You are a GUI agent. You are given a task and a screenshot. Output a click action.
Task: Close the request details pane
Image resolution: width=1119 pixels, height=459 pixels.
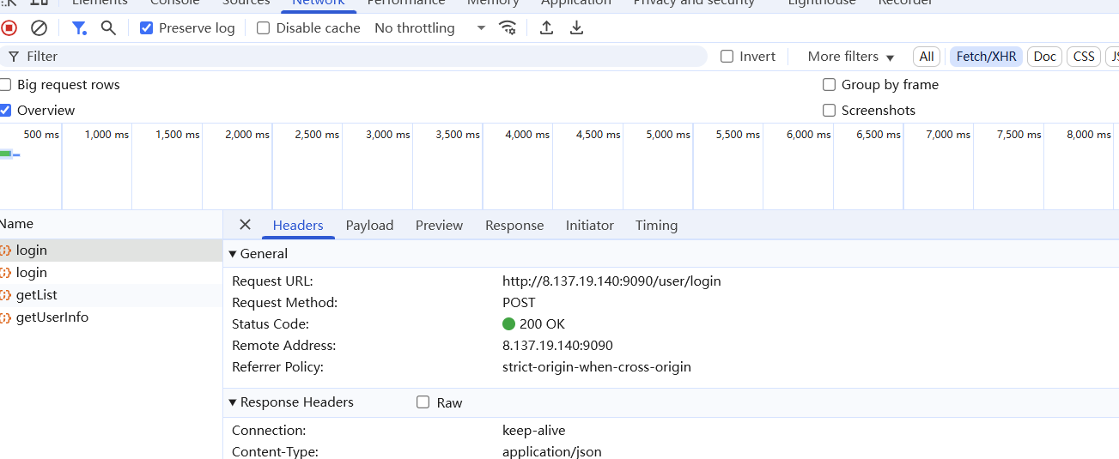pyautogui.click(x=245, y=225)
